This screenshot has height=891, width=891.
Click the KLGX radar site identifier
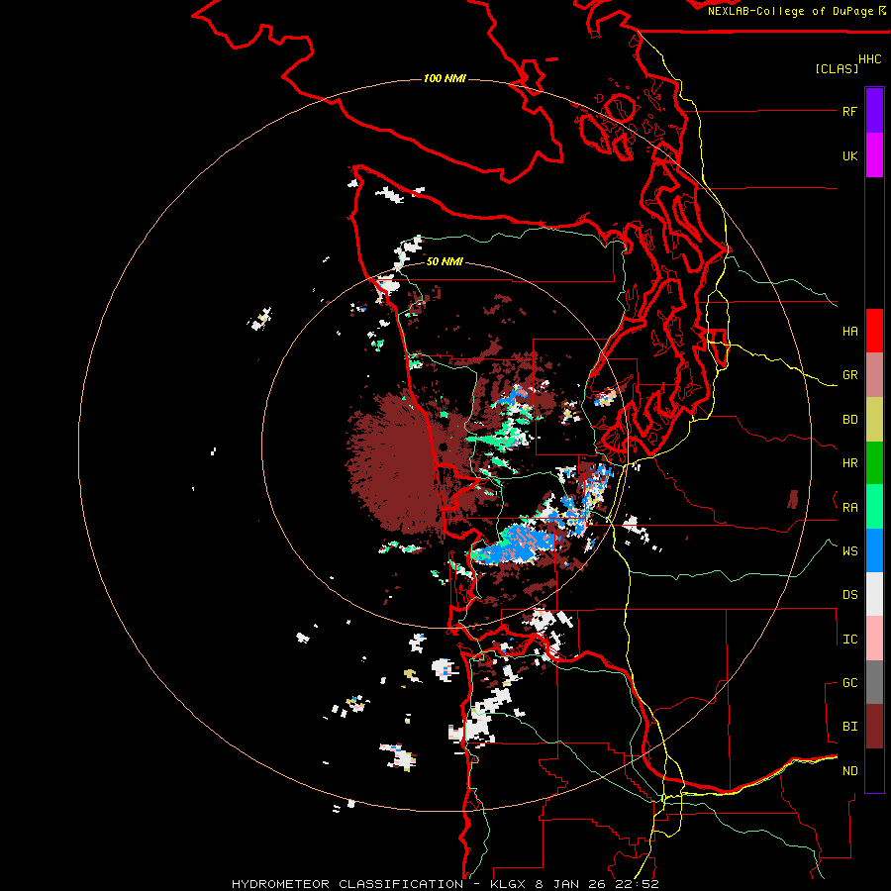pos(509,884)
